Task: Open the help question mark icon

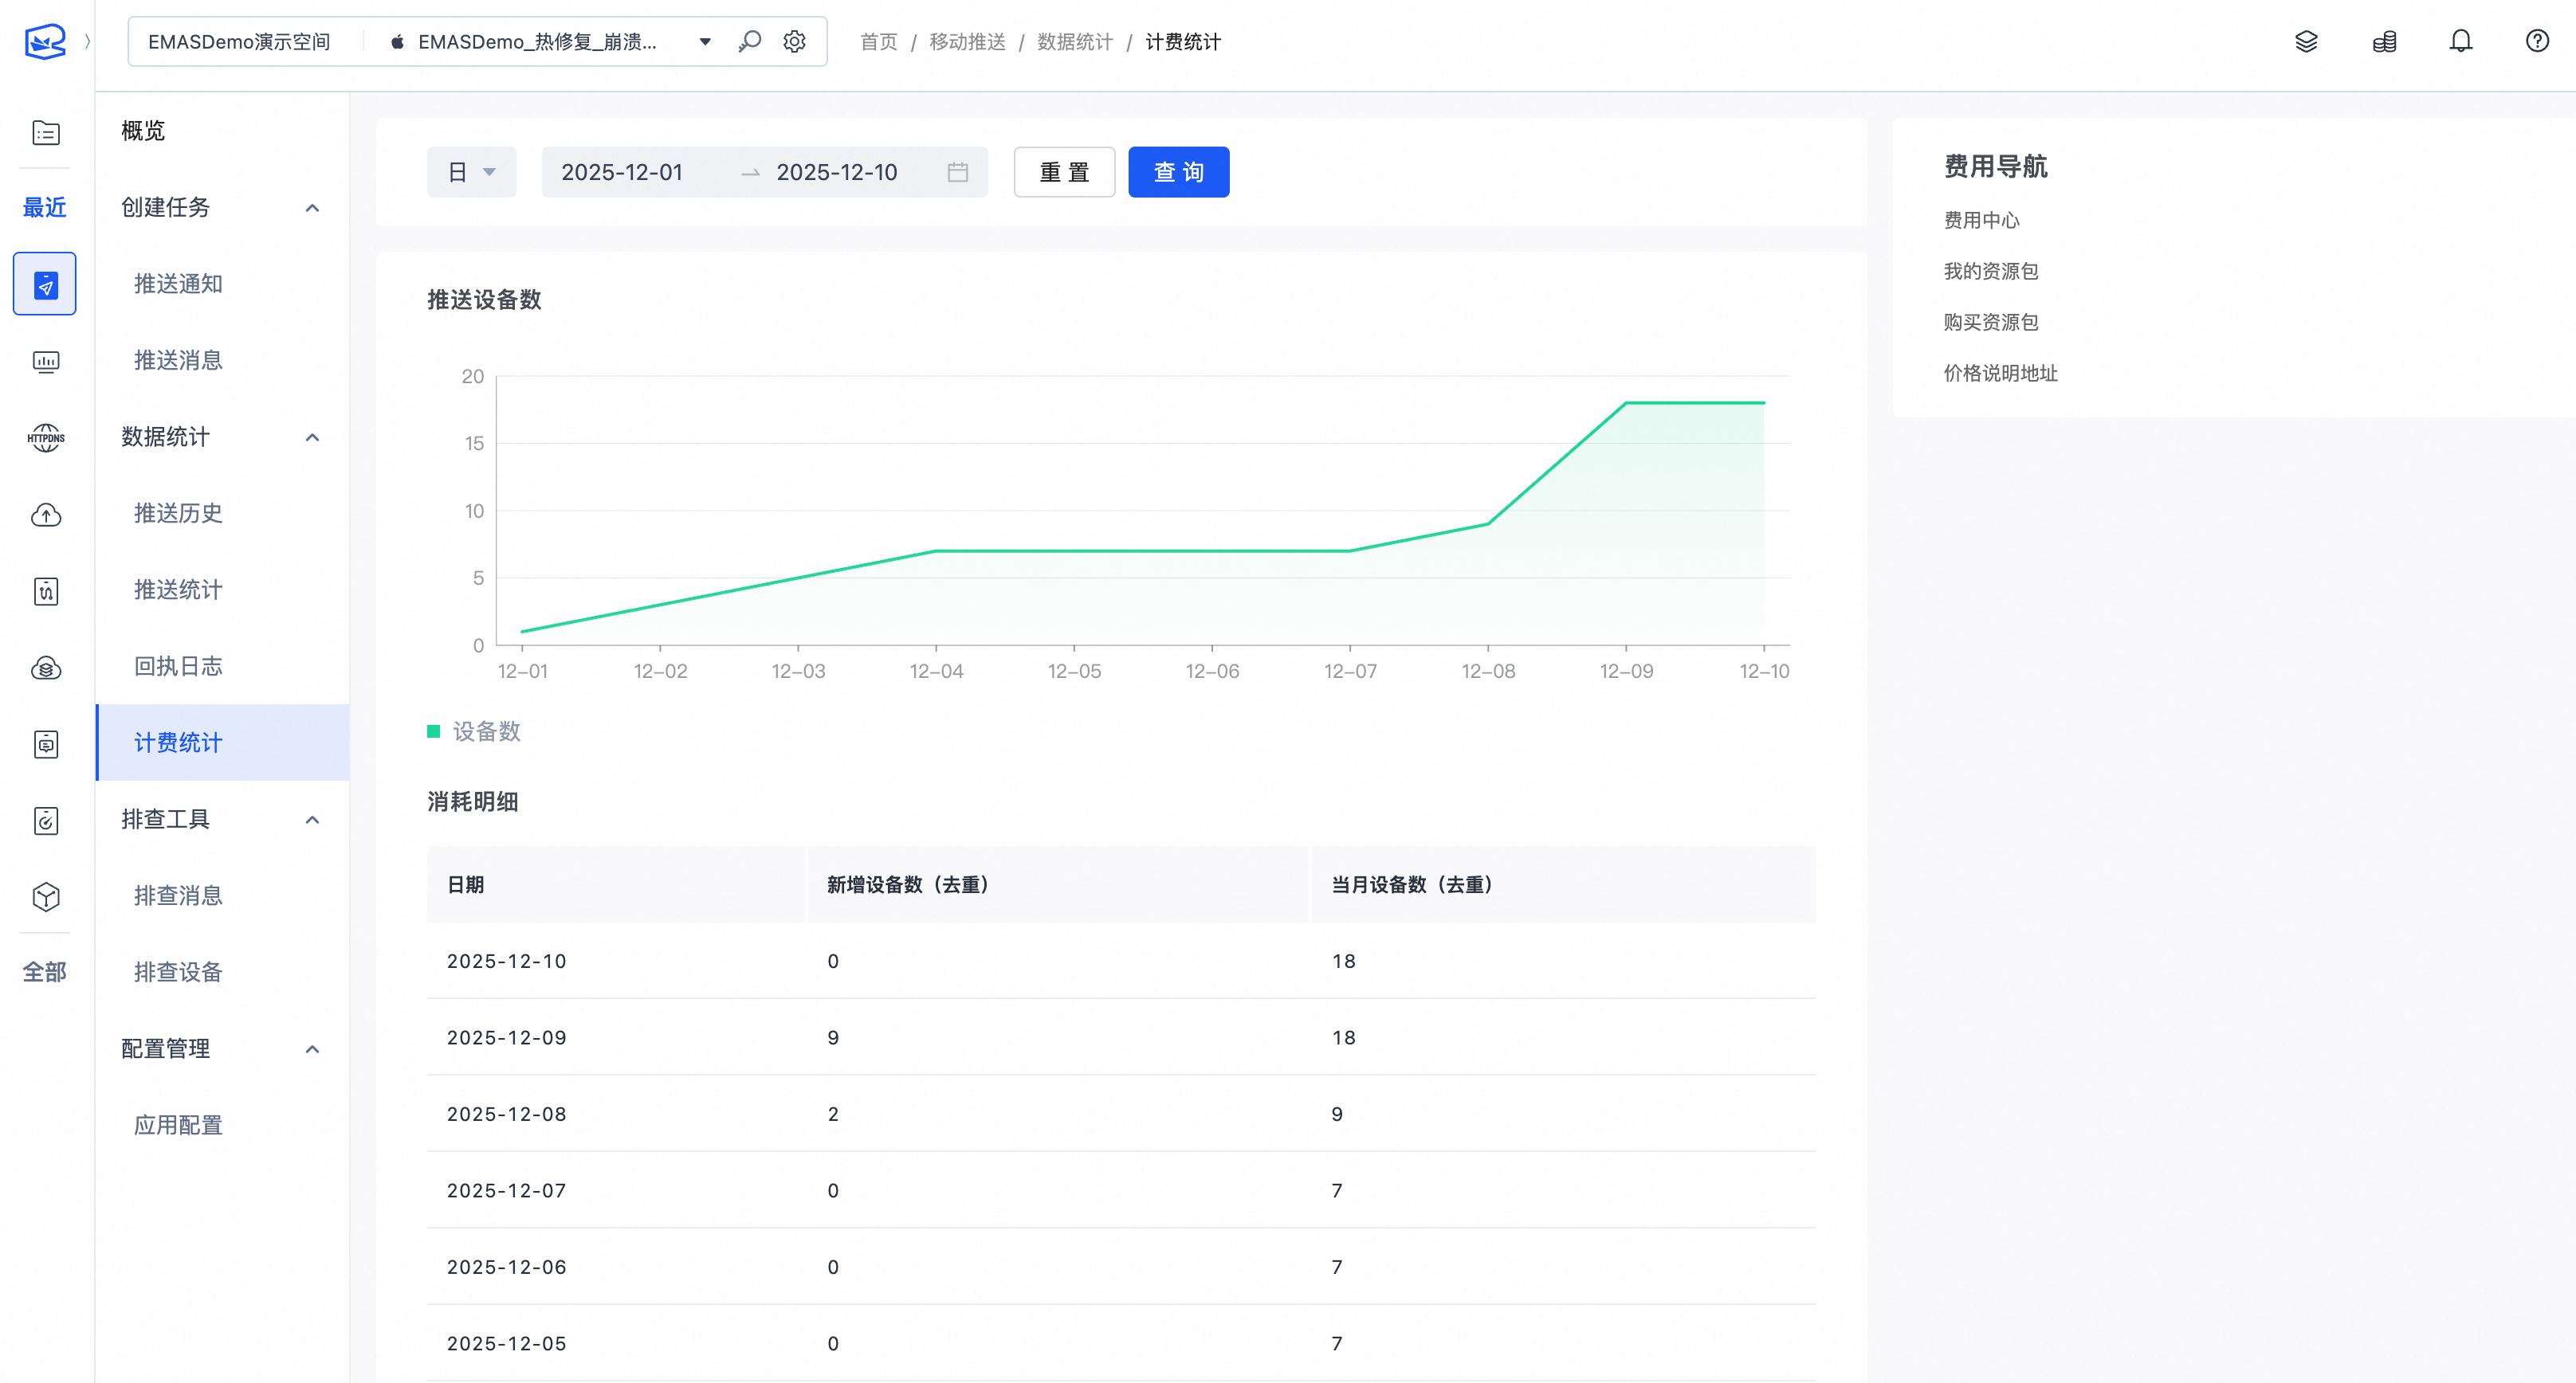Action: (x=2537, y=41)
